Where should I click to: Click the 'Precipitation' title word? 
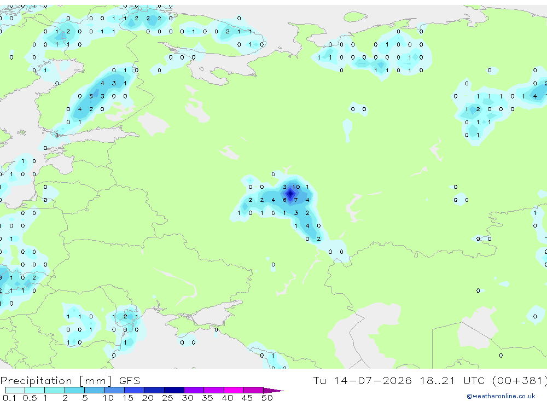[x=36, y=381]
